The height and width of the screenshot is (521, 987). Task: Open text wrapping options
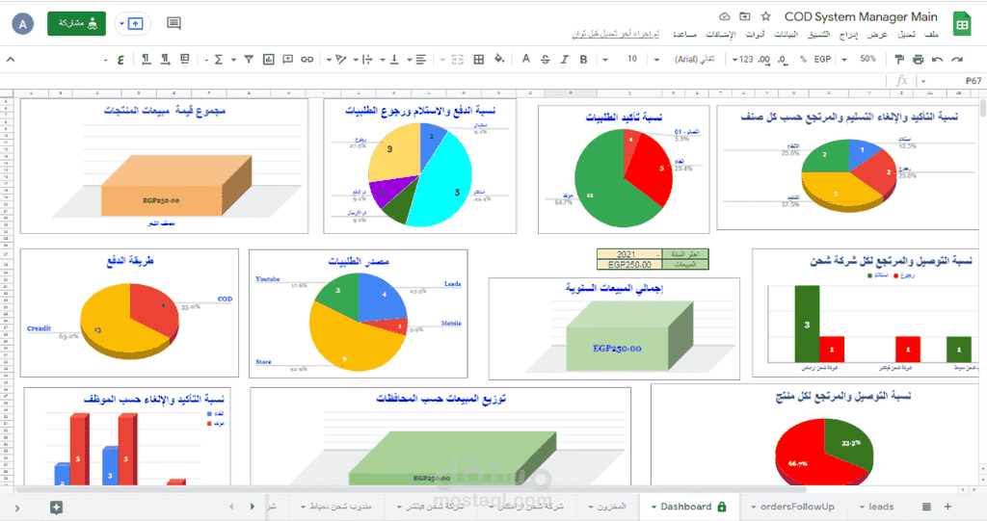coord(367,59)
